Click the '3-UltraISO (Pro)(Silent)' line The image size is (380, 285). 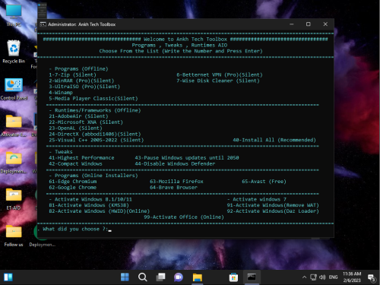tap(84, 87)
